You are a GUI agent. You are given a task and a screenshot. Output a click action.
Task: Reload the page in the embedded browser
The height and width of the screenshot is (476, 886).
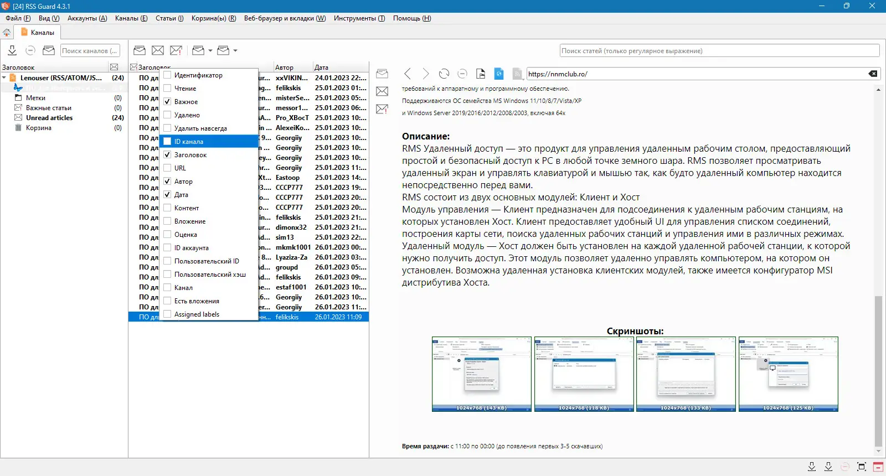click(x=444, y=74)
